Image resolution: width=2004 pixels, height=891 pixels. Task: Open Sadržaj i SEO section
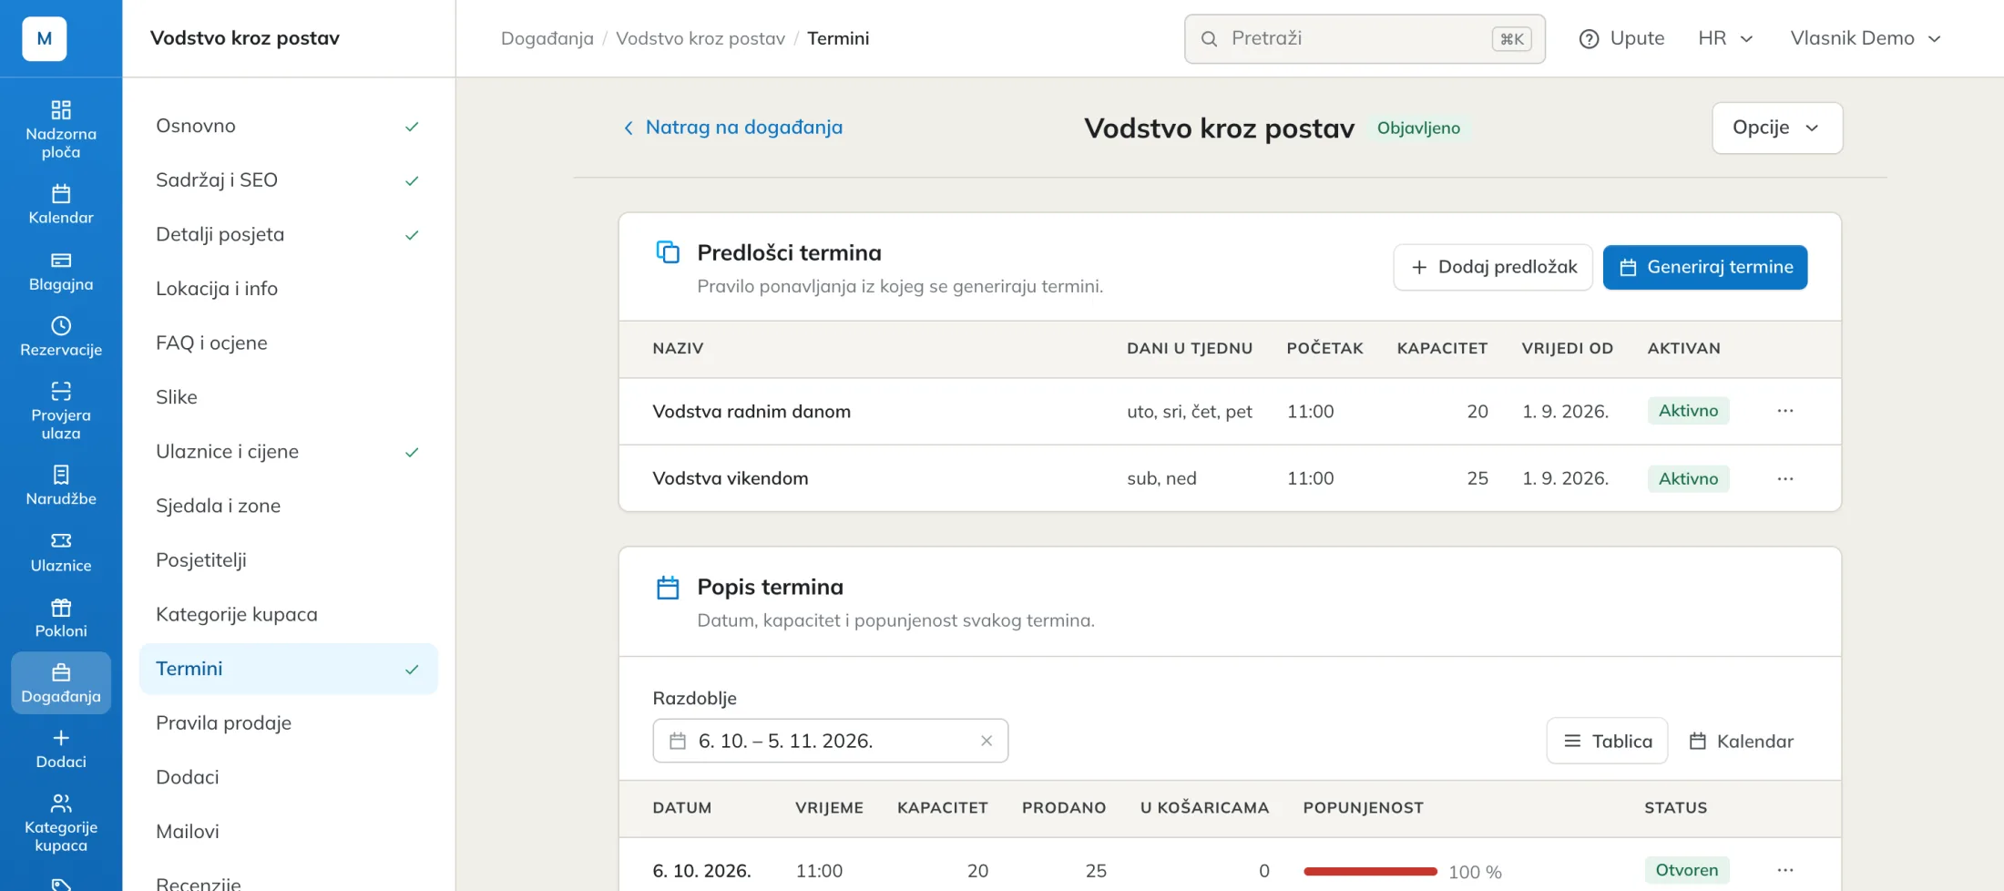(x=288, y=180)
